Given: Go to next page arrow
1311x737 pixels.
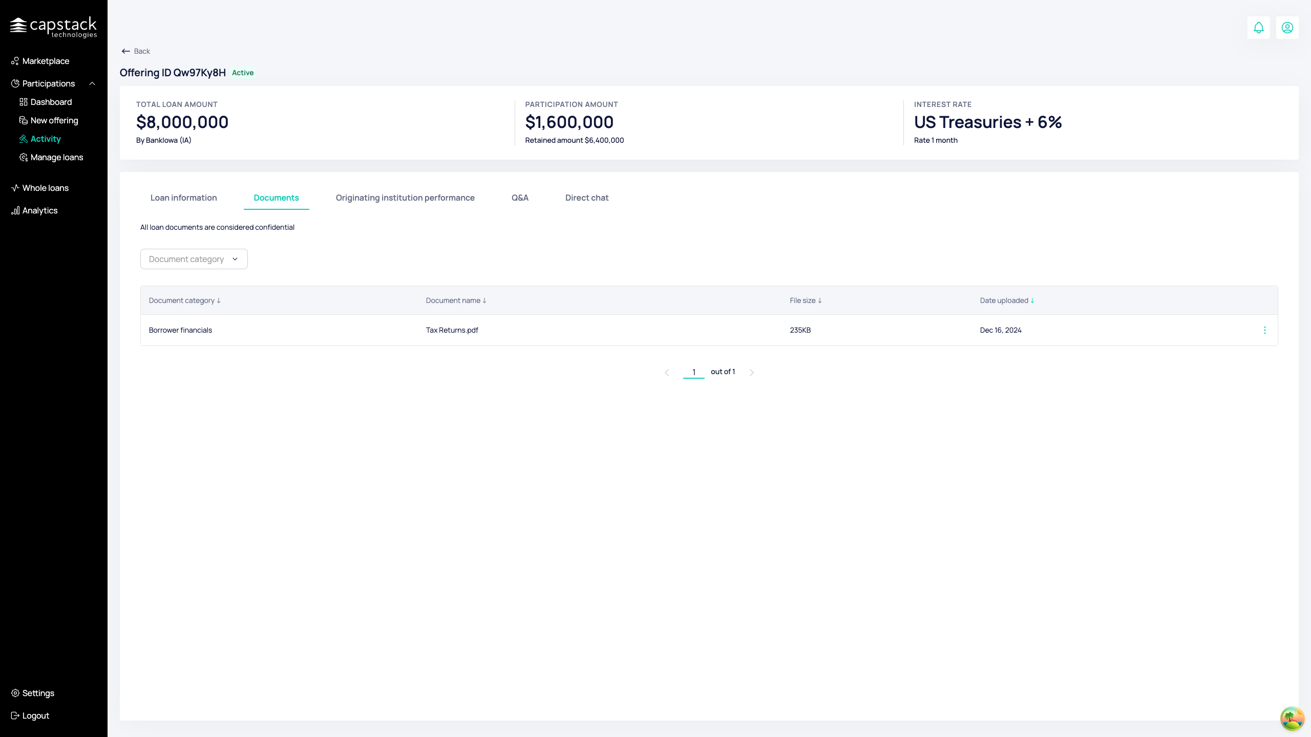Looking at the screenshot, I should coord(751,373).
